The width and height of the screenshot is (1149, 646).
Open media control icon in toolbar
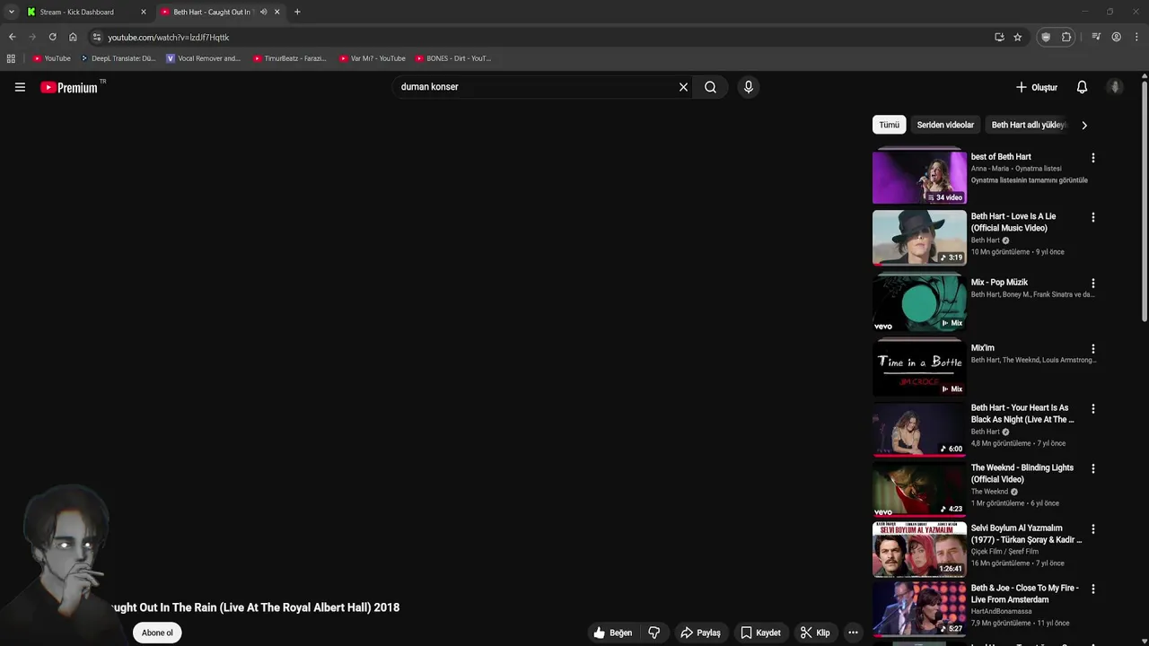coord(1096,37)
